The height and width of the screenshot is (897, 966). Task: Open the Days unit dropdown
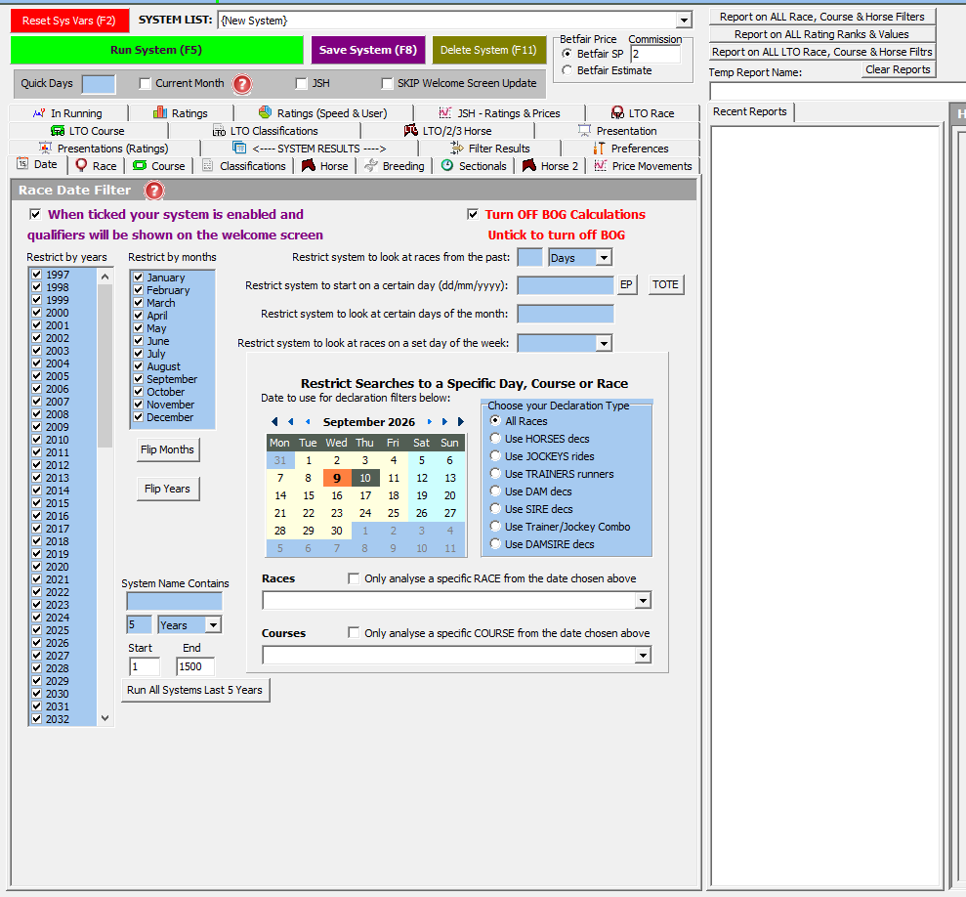click(x=604, y=258)
